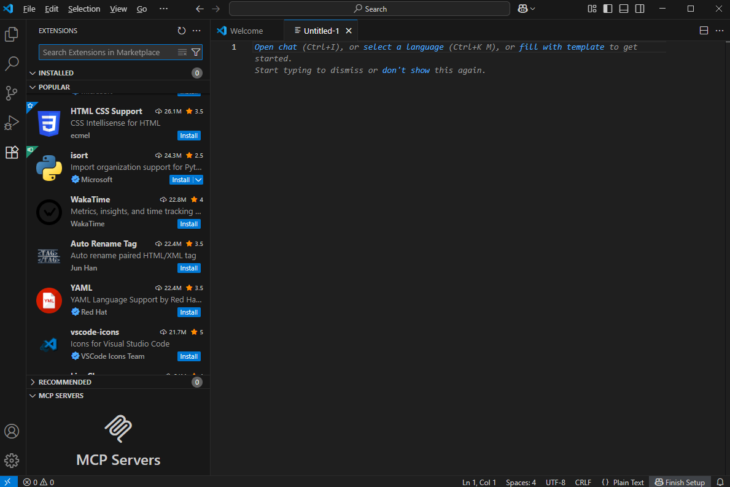Open the Explorer view in activity bar
This screenshot has height=487, width=730.
pos(12,34)
